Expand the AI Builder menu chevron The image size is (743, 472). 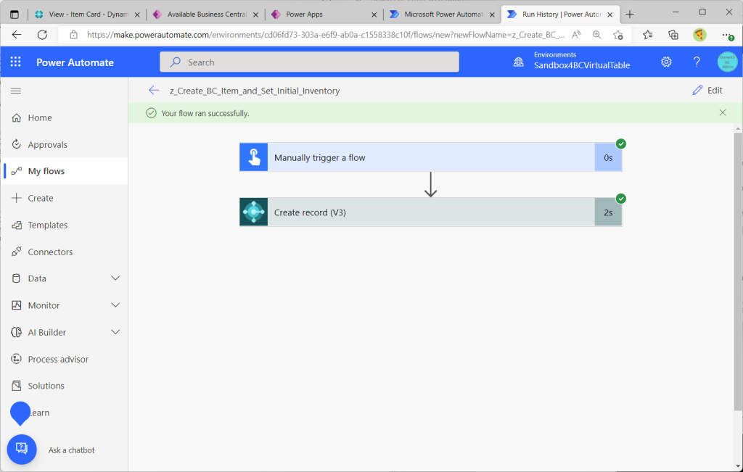tap(115, 332)
